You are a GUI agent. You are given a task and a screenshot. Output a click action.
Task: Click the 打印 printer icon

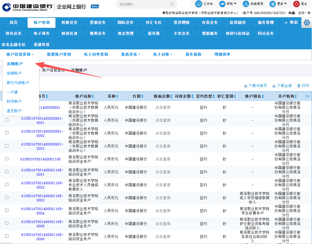[x=299, y=86]
